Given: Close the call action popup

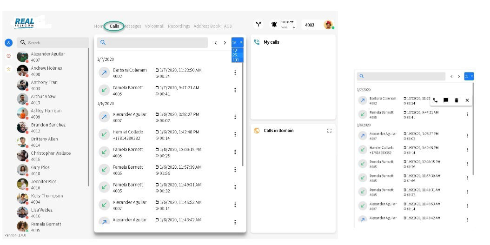Looking at the screenshot, I should pyautogui.click(x=467, y=100).
